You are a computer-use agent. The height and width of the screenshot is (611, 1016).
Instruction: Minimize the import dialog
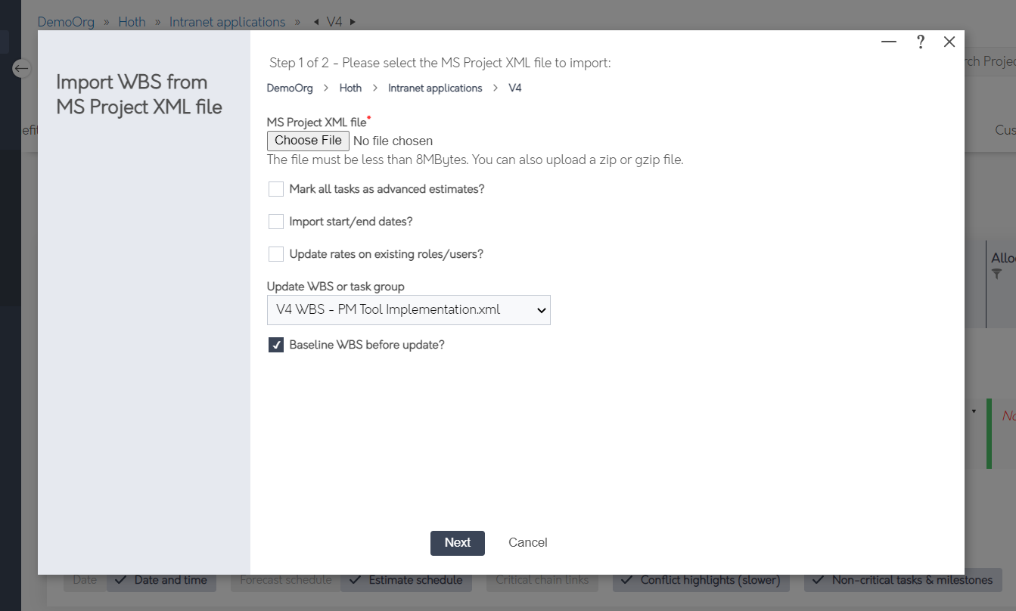point(887,42)
